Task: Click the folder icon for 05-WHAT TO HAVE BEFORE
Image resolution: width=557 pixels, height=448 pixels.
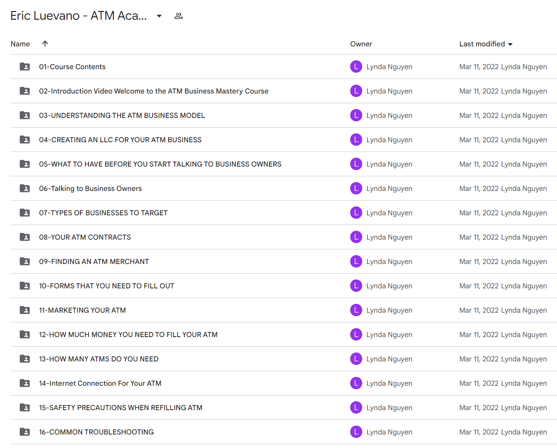Action: point(25,164)
